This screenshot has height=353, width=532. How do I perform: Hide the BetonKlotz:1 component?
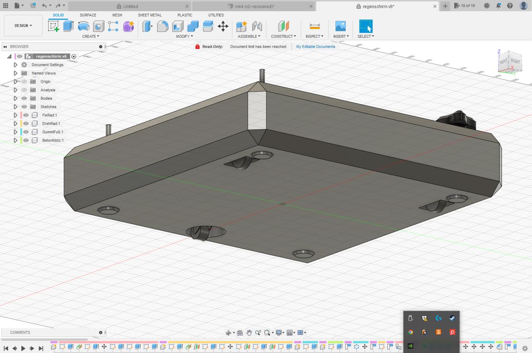coord(26,140)
